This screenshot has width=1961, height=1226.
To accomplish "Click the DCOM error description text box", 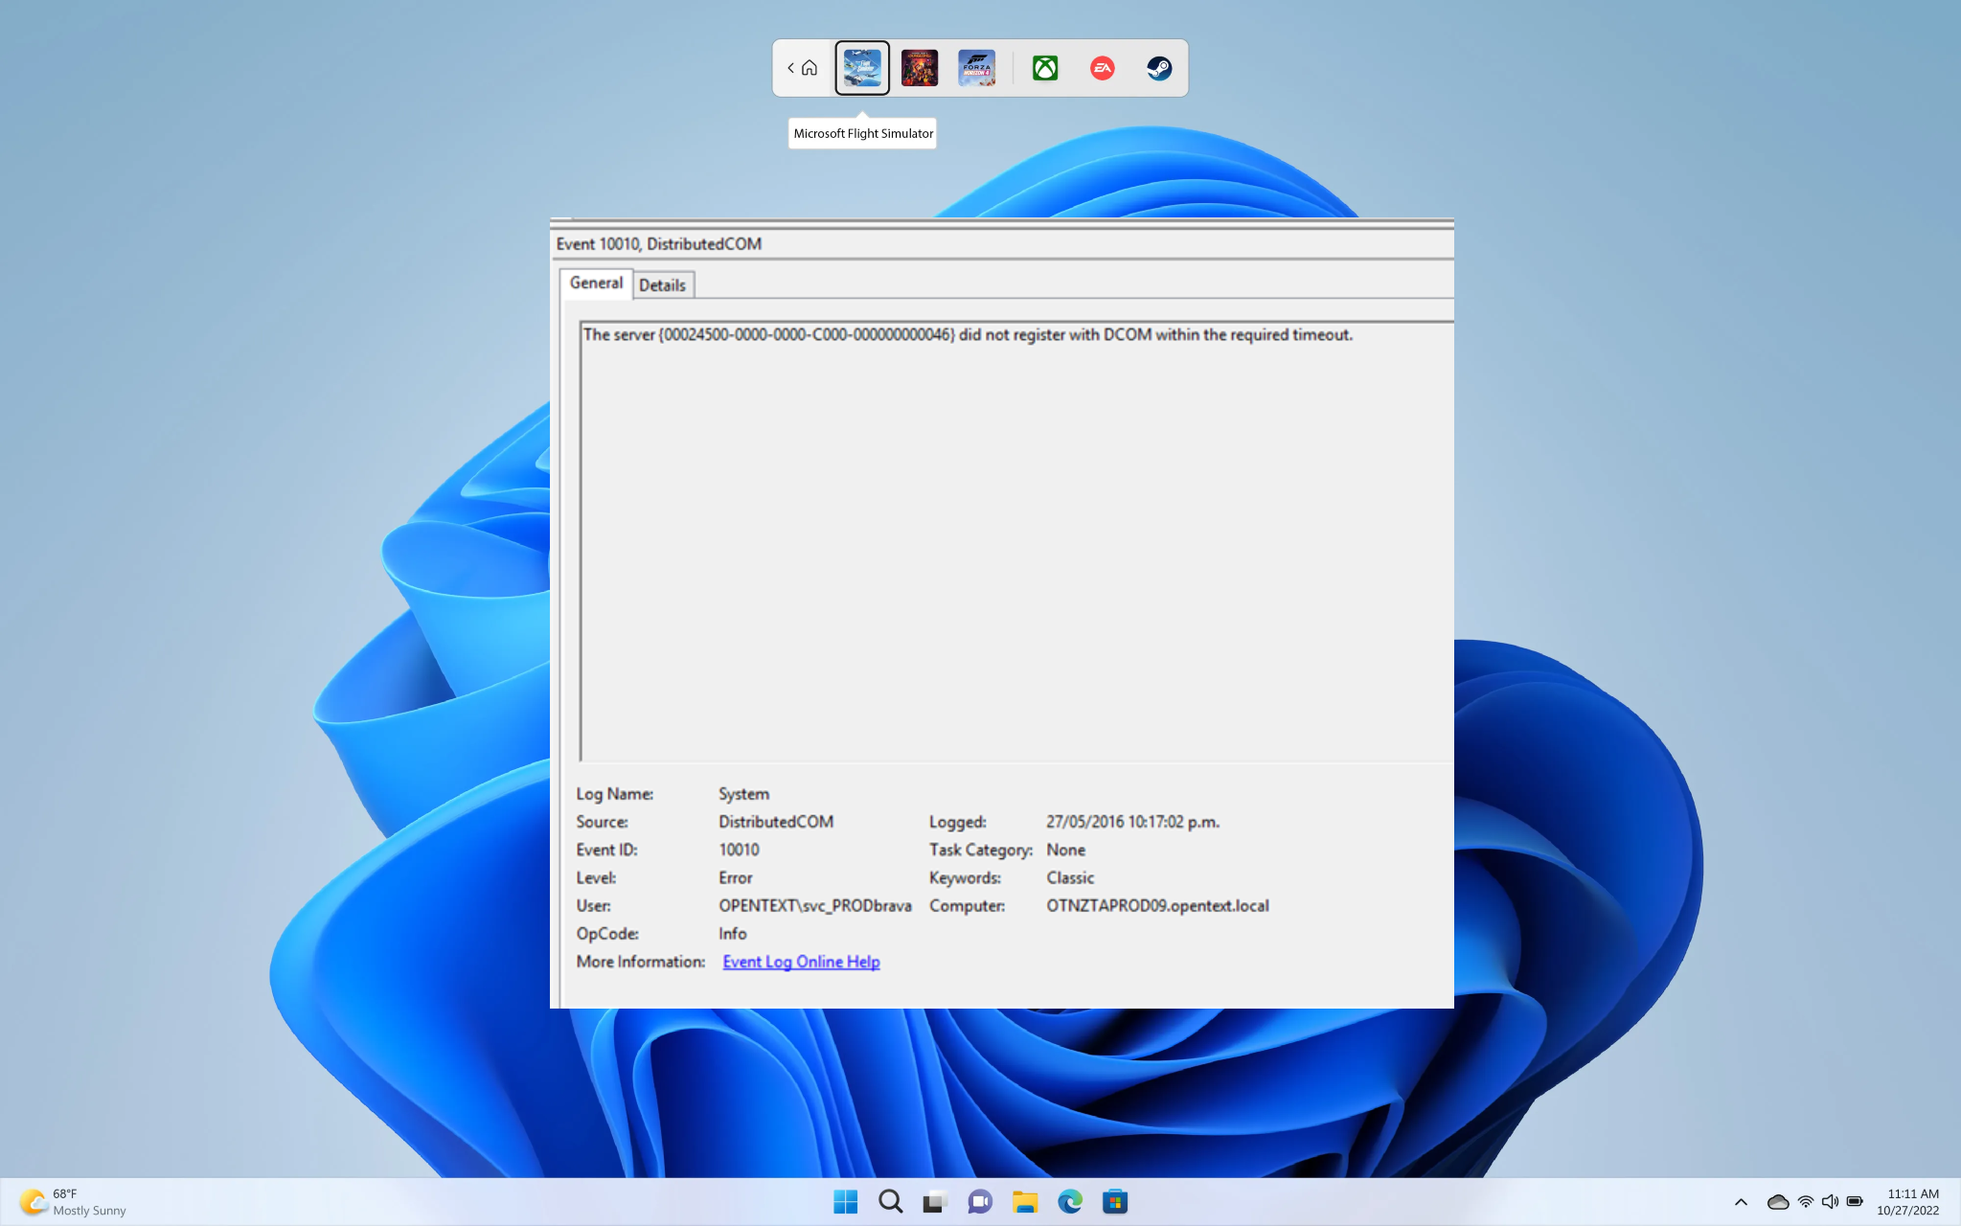I will pos(1016,542).
